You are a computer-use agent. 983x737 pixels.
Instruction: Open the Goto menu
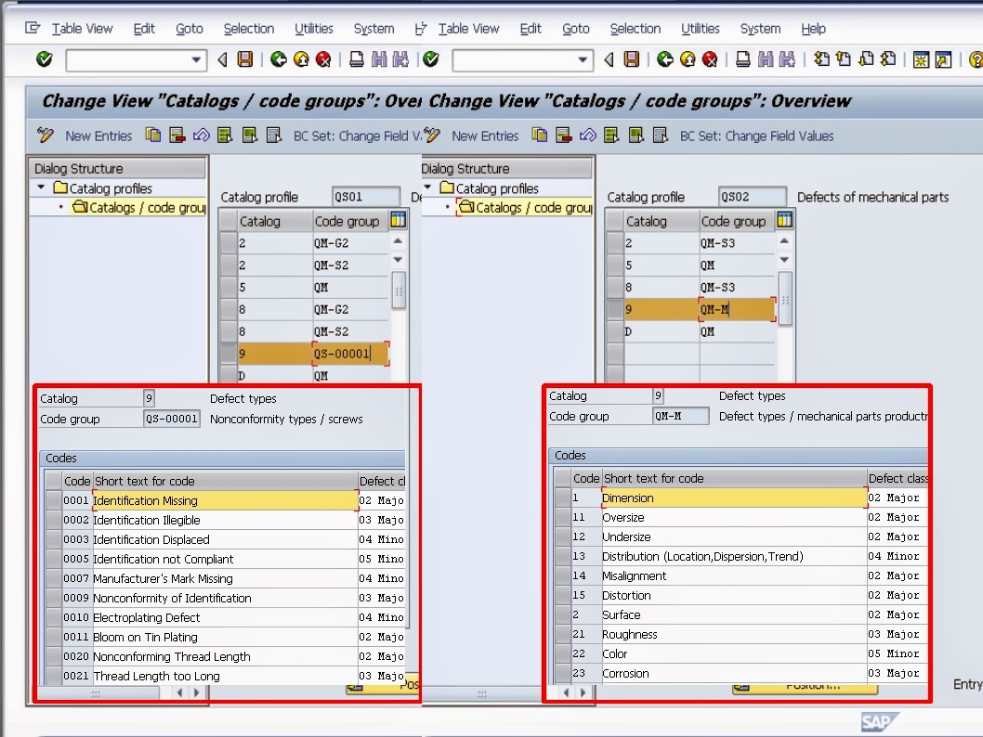[189, 29]
